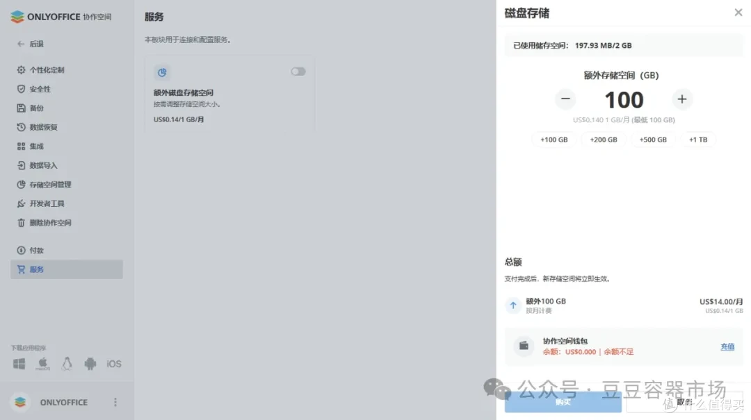Increase extra storage with plus button

[682, 99]
